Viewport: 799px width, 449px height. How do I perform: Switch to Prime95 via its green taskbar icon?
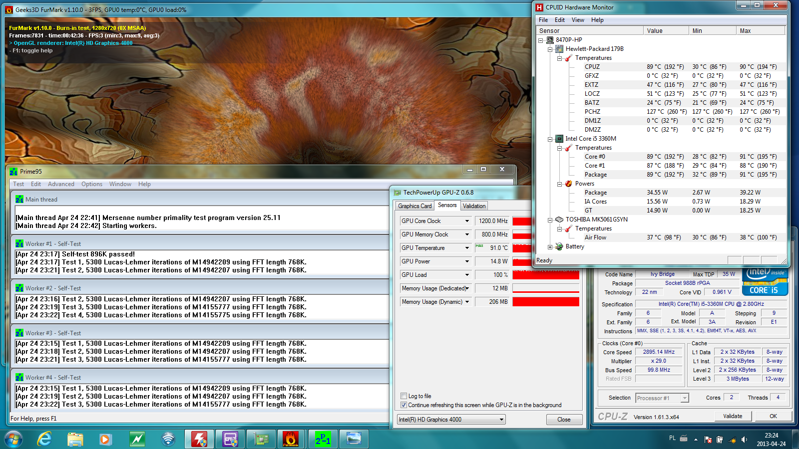tap(323, 439)
